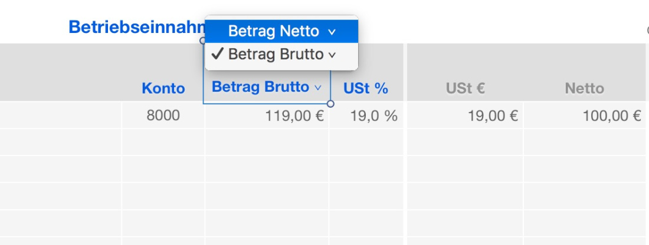Image resolution: width=649 pixels, height=245 pixels.
Task: Select the greyed USt € column header
Action: [466, 88]
